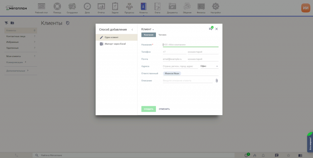
Task: Click the Название company name input field
Action: pos(190,45)
